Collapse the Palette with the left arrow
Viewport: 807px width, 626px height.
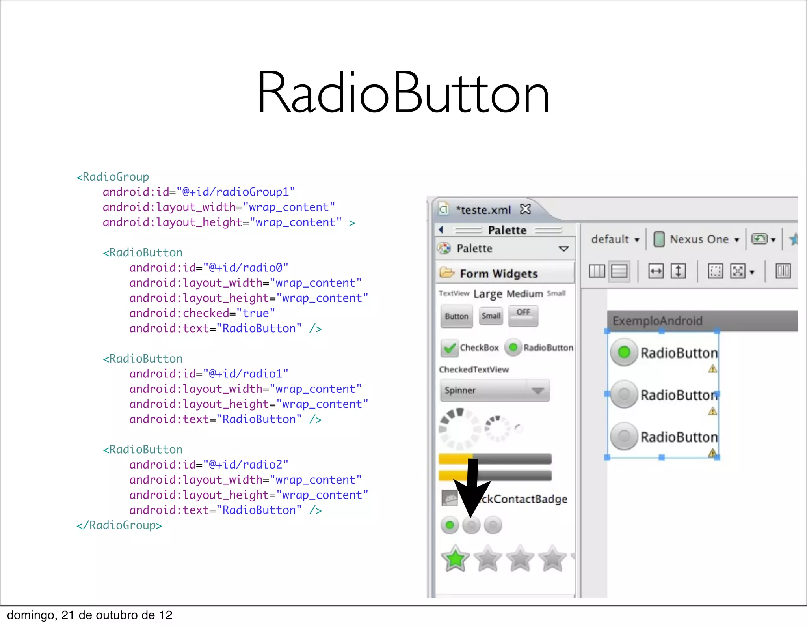(x=441, y=230)
